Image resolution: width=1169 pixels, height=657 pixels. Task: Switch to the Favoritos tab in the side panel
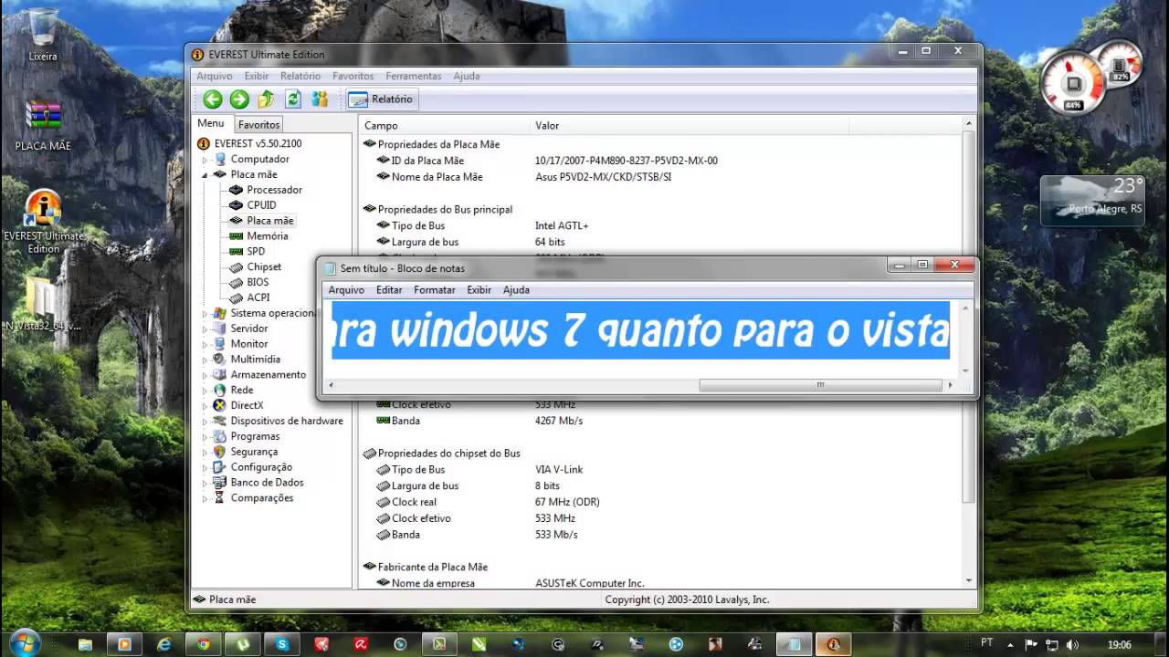click(x=258, y=124)
